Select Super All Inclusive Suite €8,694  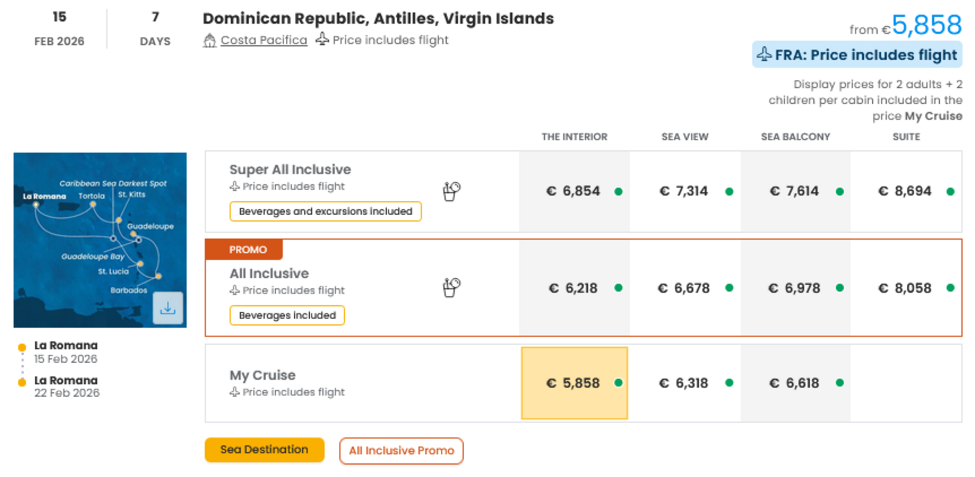[905, 191]
